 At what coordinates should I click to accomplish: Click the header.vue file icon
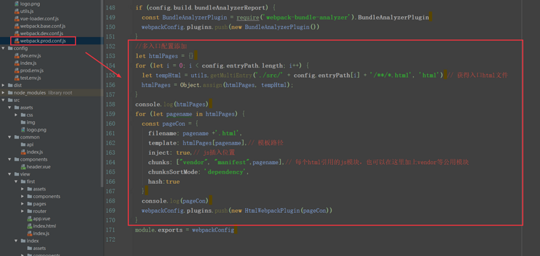pos(24,167)
